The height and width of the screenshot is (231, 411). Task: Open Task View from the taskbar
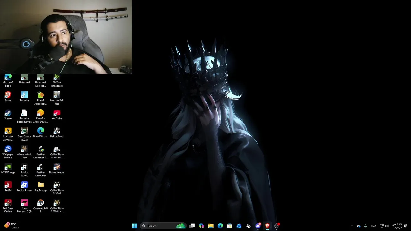(x=192, y=226)
